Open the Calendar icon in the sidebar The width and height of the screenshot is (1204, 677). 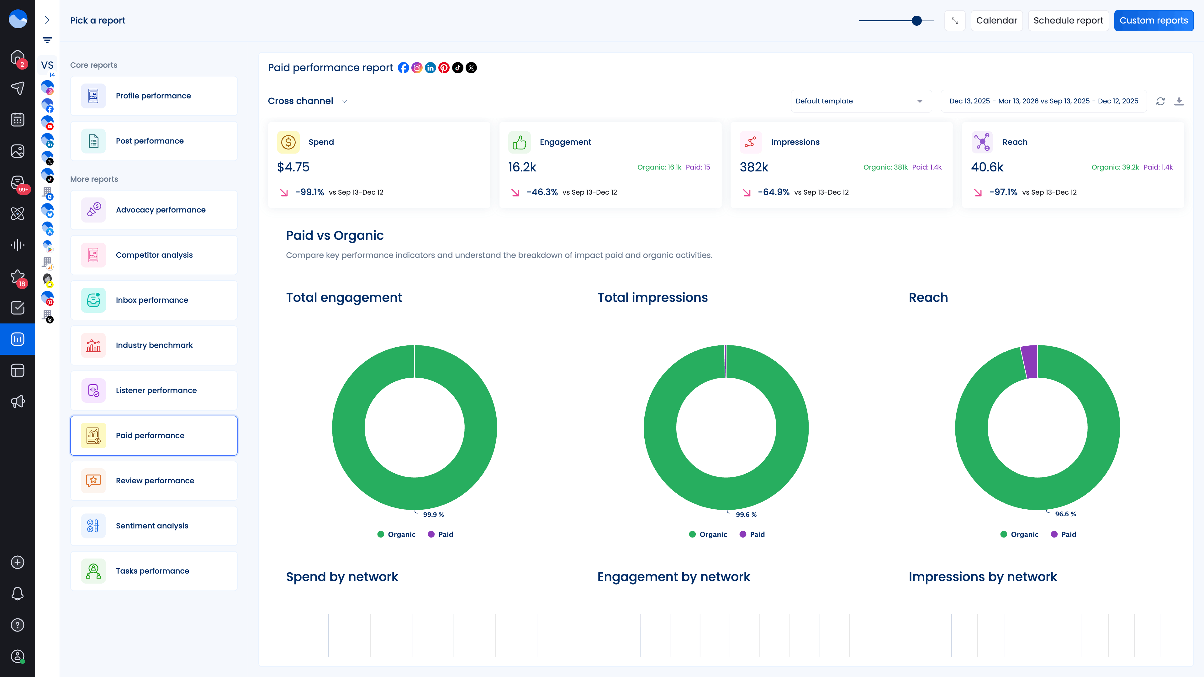point(17,120)
